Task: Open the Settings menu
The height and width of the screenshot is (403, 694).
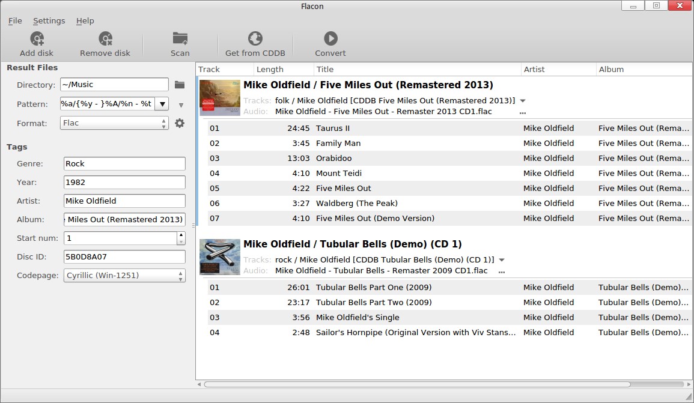Action: click(49, 21)
